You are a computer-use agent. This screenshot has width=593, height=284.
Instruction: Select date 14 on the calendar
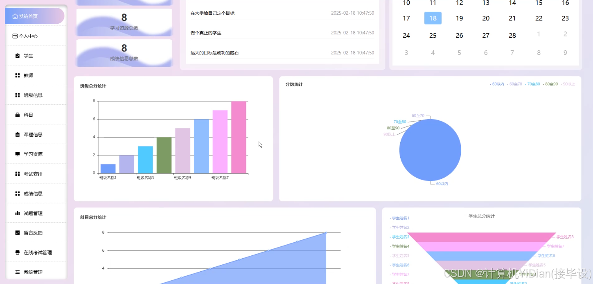pos(512,3)
